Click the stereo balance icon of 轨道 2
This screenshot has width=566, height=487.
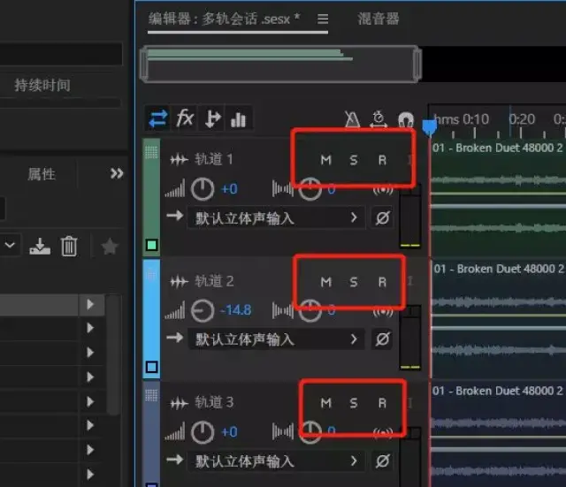[x=283, y=310]
